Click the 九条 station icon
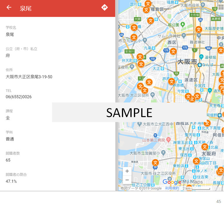Image resolution: width=224 pixels, height=207 pixels. (154, 48)
